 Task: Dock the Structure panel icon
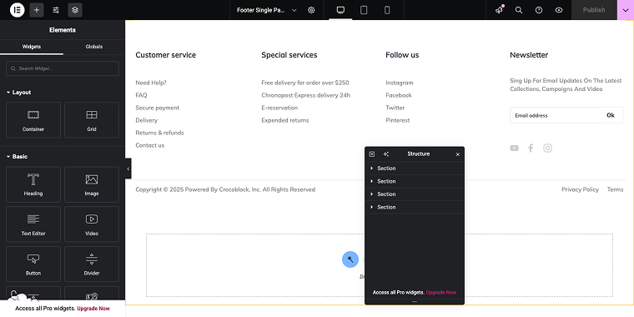(x=372, y=154)
